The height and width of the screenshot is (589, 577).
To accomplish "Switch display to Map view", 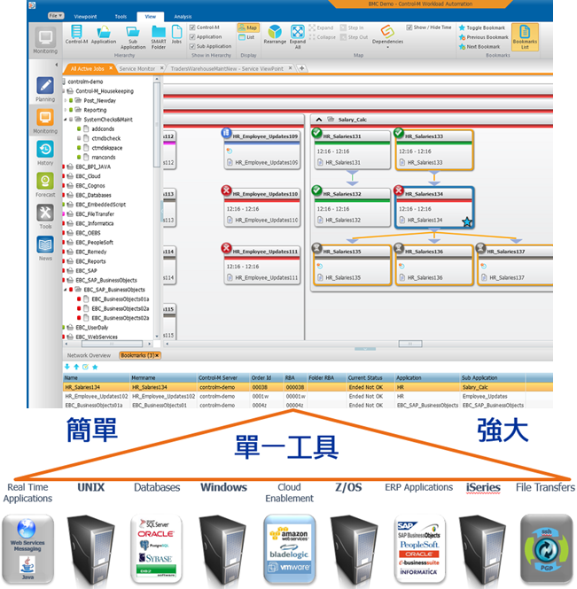I will (x=247, y=27).
